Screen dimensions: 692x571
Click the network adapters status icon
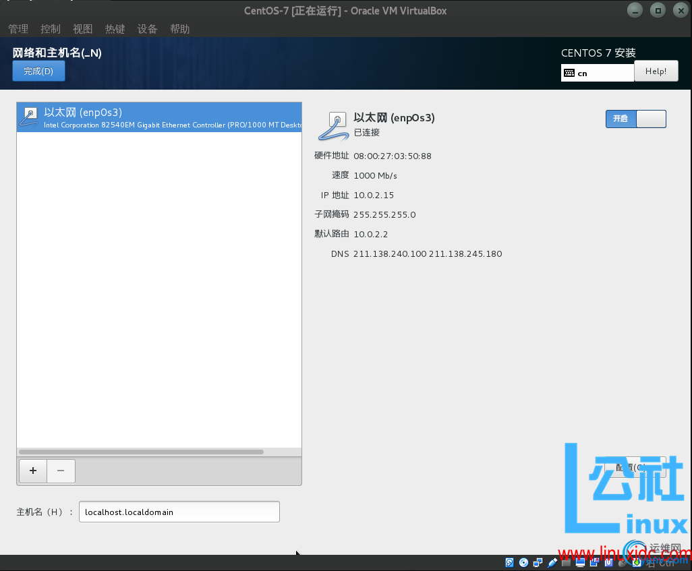coord(538,563)
